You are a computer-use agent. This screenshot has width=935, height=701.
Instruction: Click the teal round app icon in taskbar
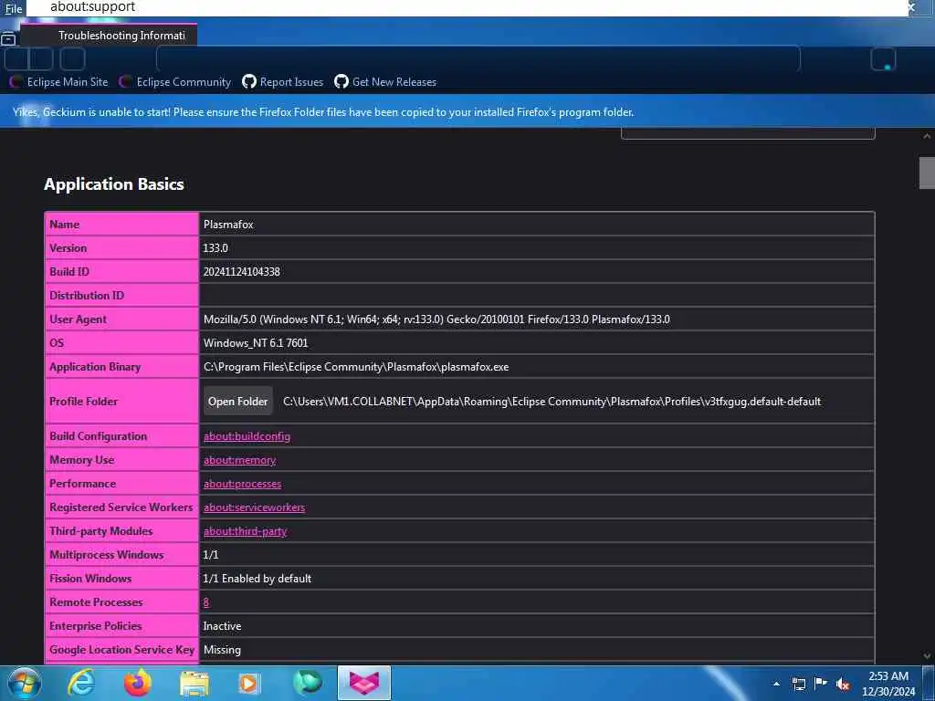(307, 683)
